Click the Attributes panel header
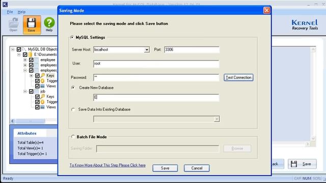 [27, 133]
